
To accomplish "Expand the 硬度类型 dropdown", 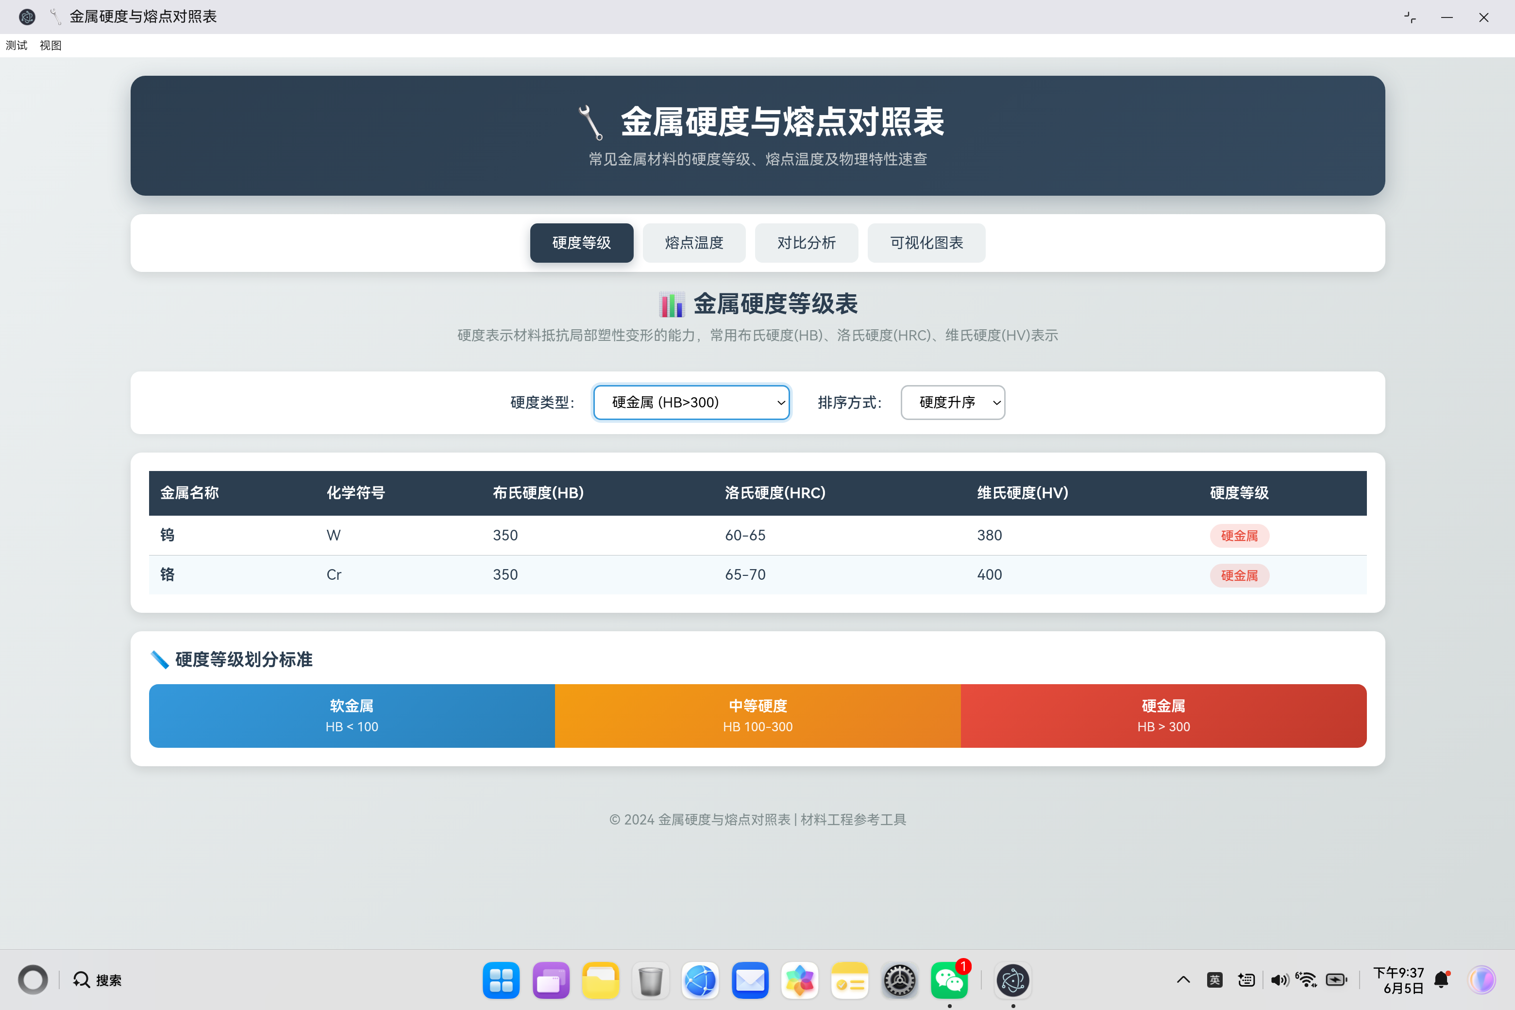I will click(691, 403).
